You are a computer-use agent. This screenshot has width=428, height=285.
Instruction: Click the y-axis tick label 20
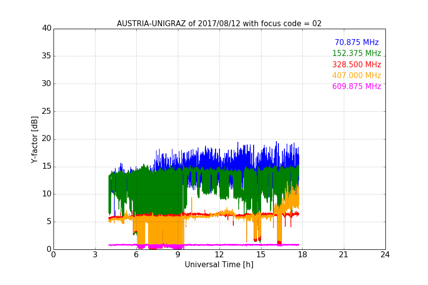click(47, 139)
